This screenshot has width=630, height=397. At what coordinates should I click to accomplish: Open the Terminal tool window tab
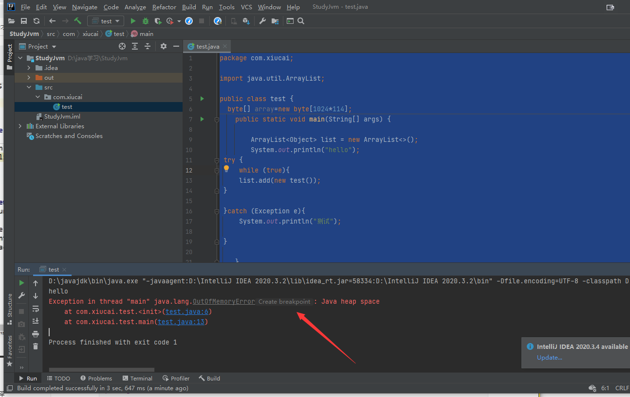(137, 378)
